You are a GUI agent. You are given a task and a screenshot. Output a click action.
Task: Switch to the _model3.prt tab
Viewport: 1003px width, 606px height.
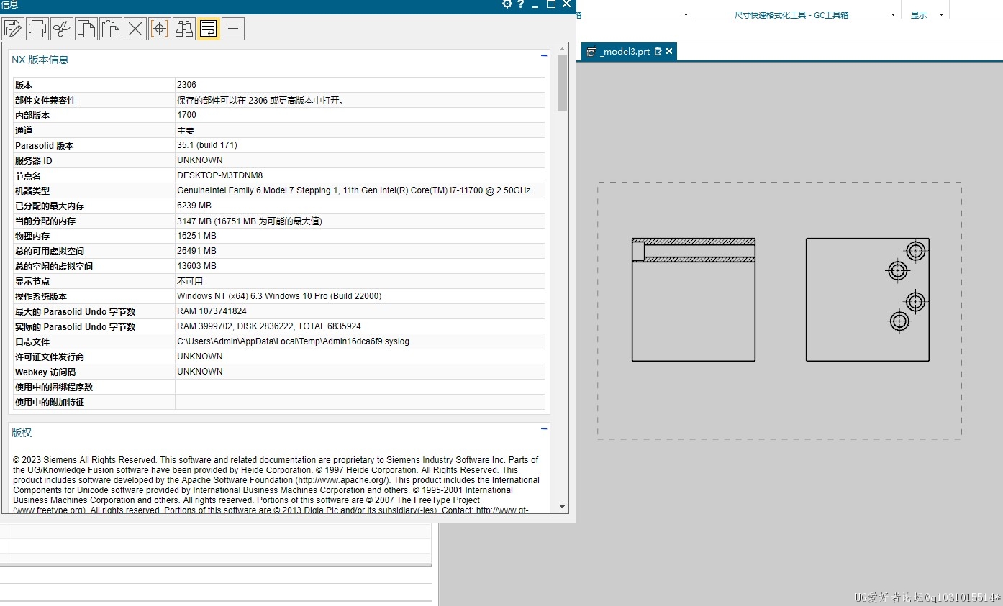625,52
